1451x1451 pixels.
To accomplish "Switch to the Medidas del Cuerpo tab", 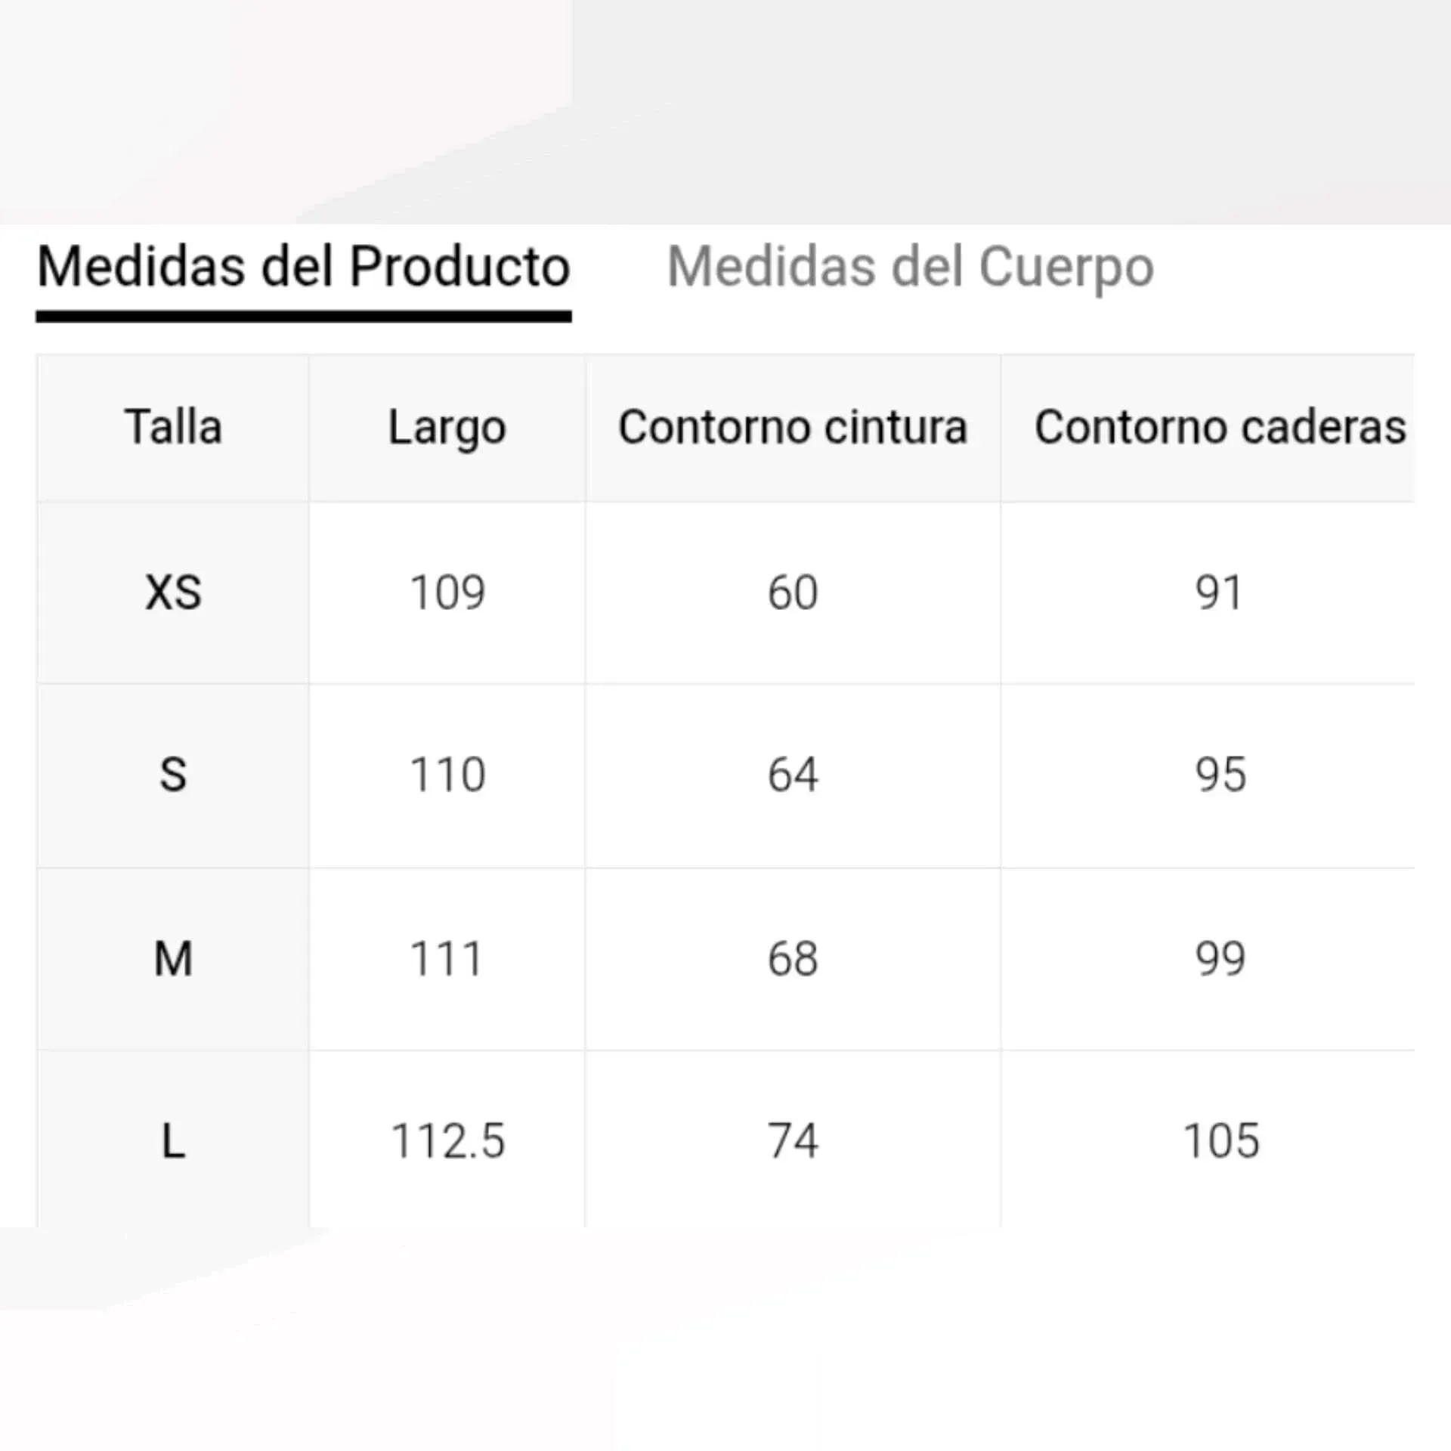I will 910,268.
